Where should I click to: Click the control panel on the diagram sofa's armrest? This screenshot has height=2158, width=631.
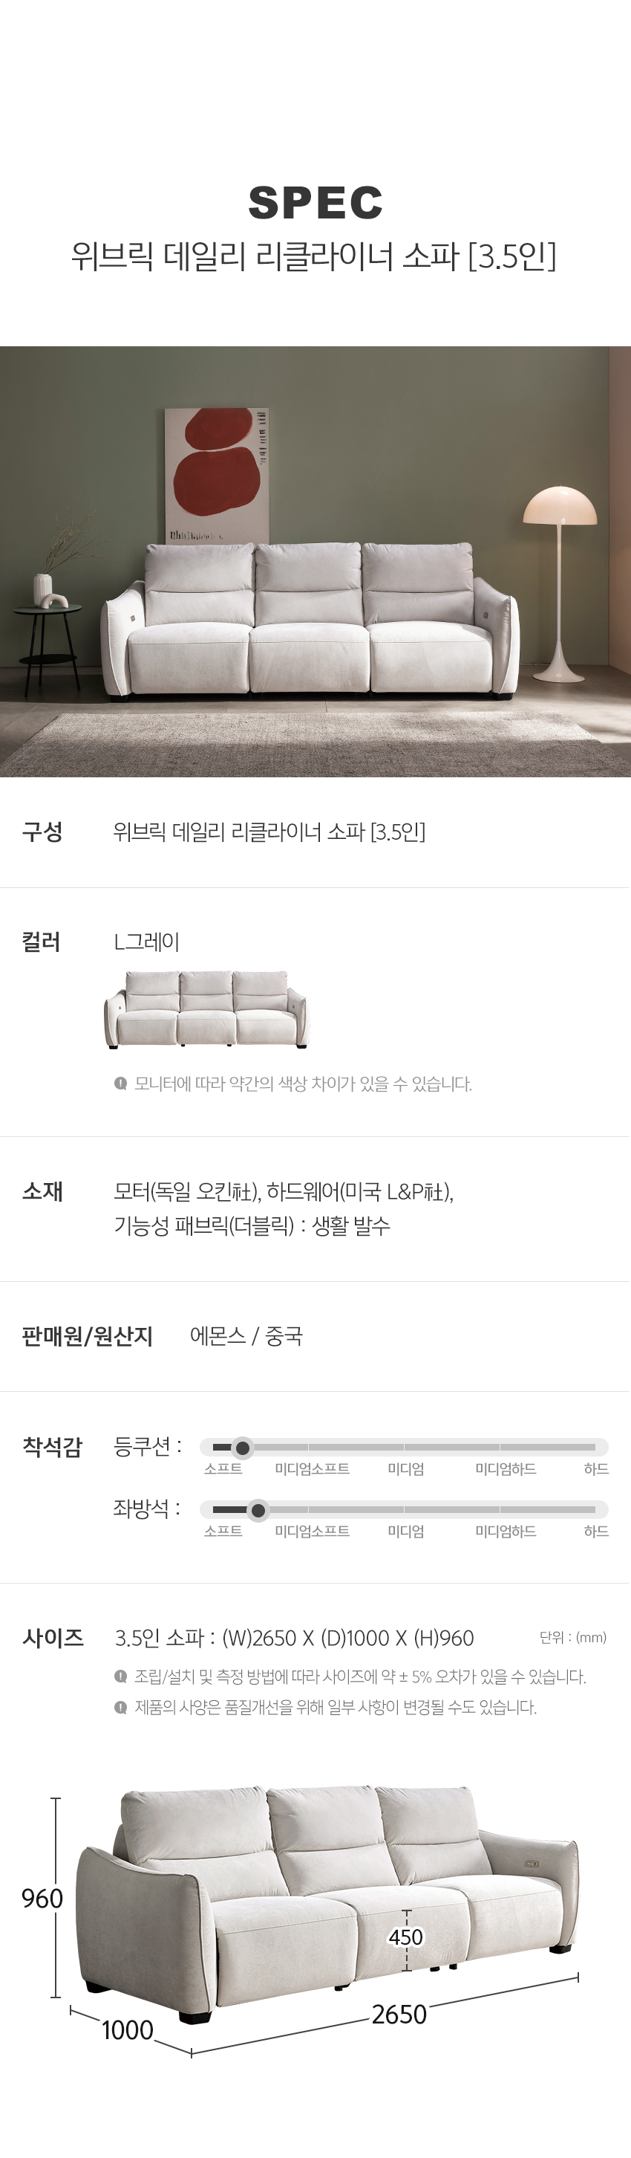pyautogui.click(x=532, y=1864)
